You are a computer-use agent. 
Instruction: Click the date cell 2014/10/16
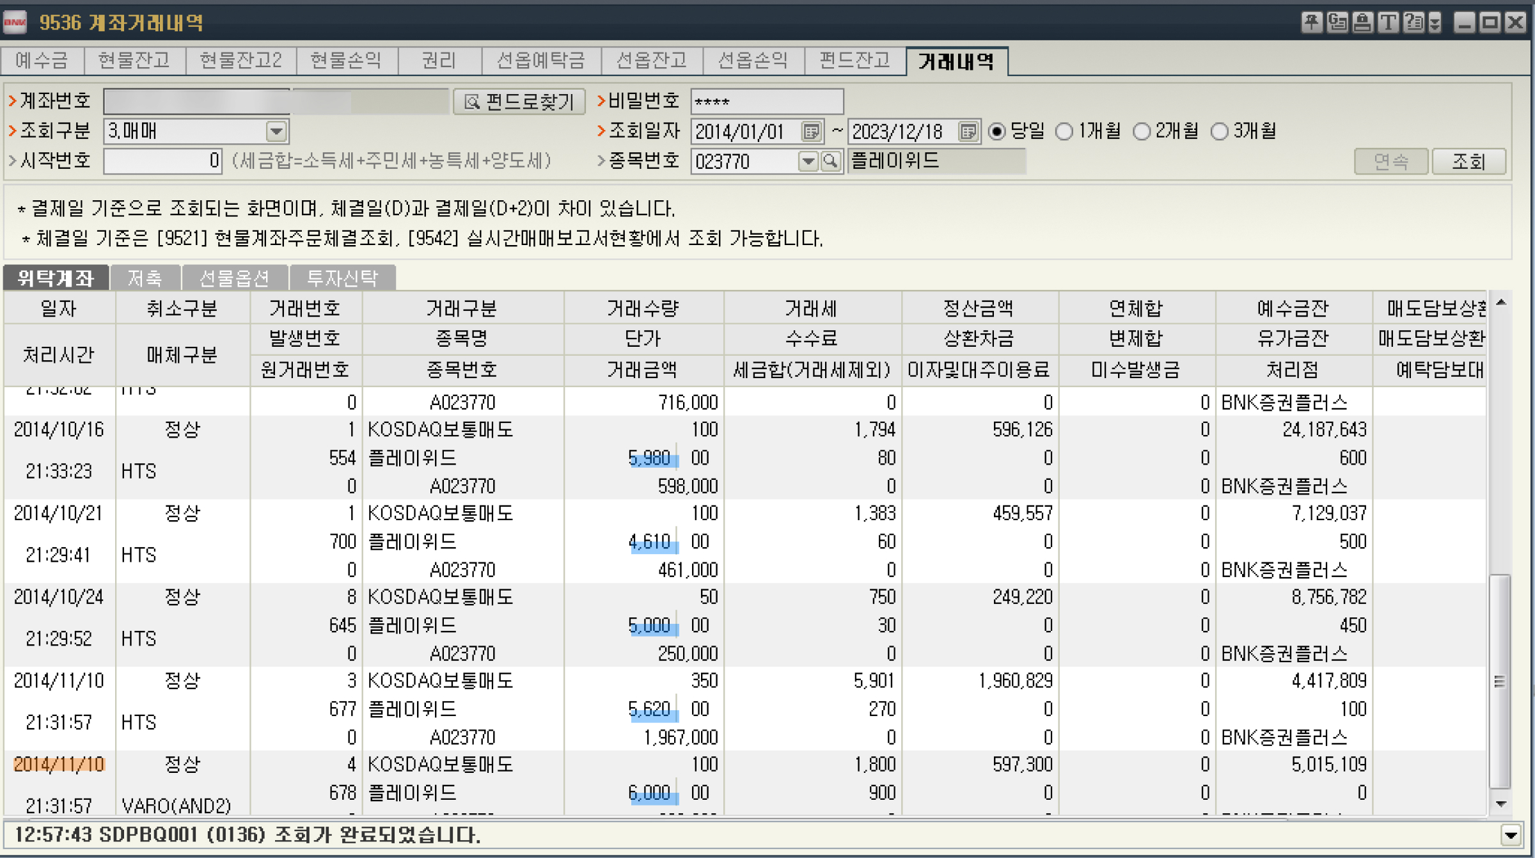59,429
